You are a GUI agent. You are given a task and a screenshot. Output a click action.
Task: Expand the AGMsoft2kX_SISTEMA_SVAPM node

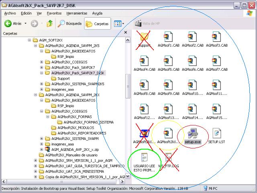coord(42,138)
